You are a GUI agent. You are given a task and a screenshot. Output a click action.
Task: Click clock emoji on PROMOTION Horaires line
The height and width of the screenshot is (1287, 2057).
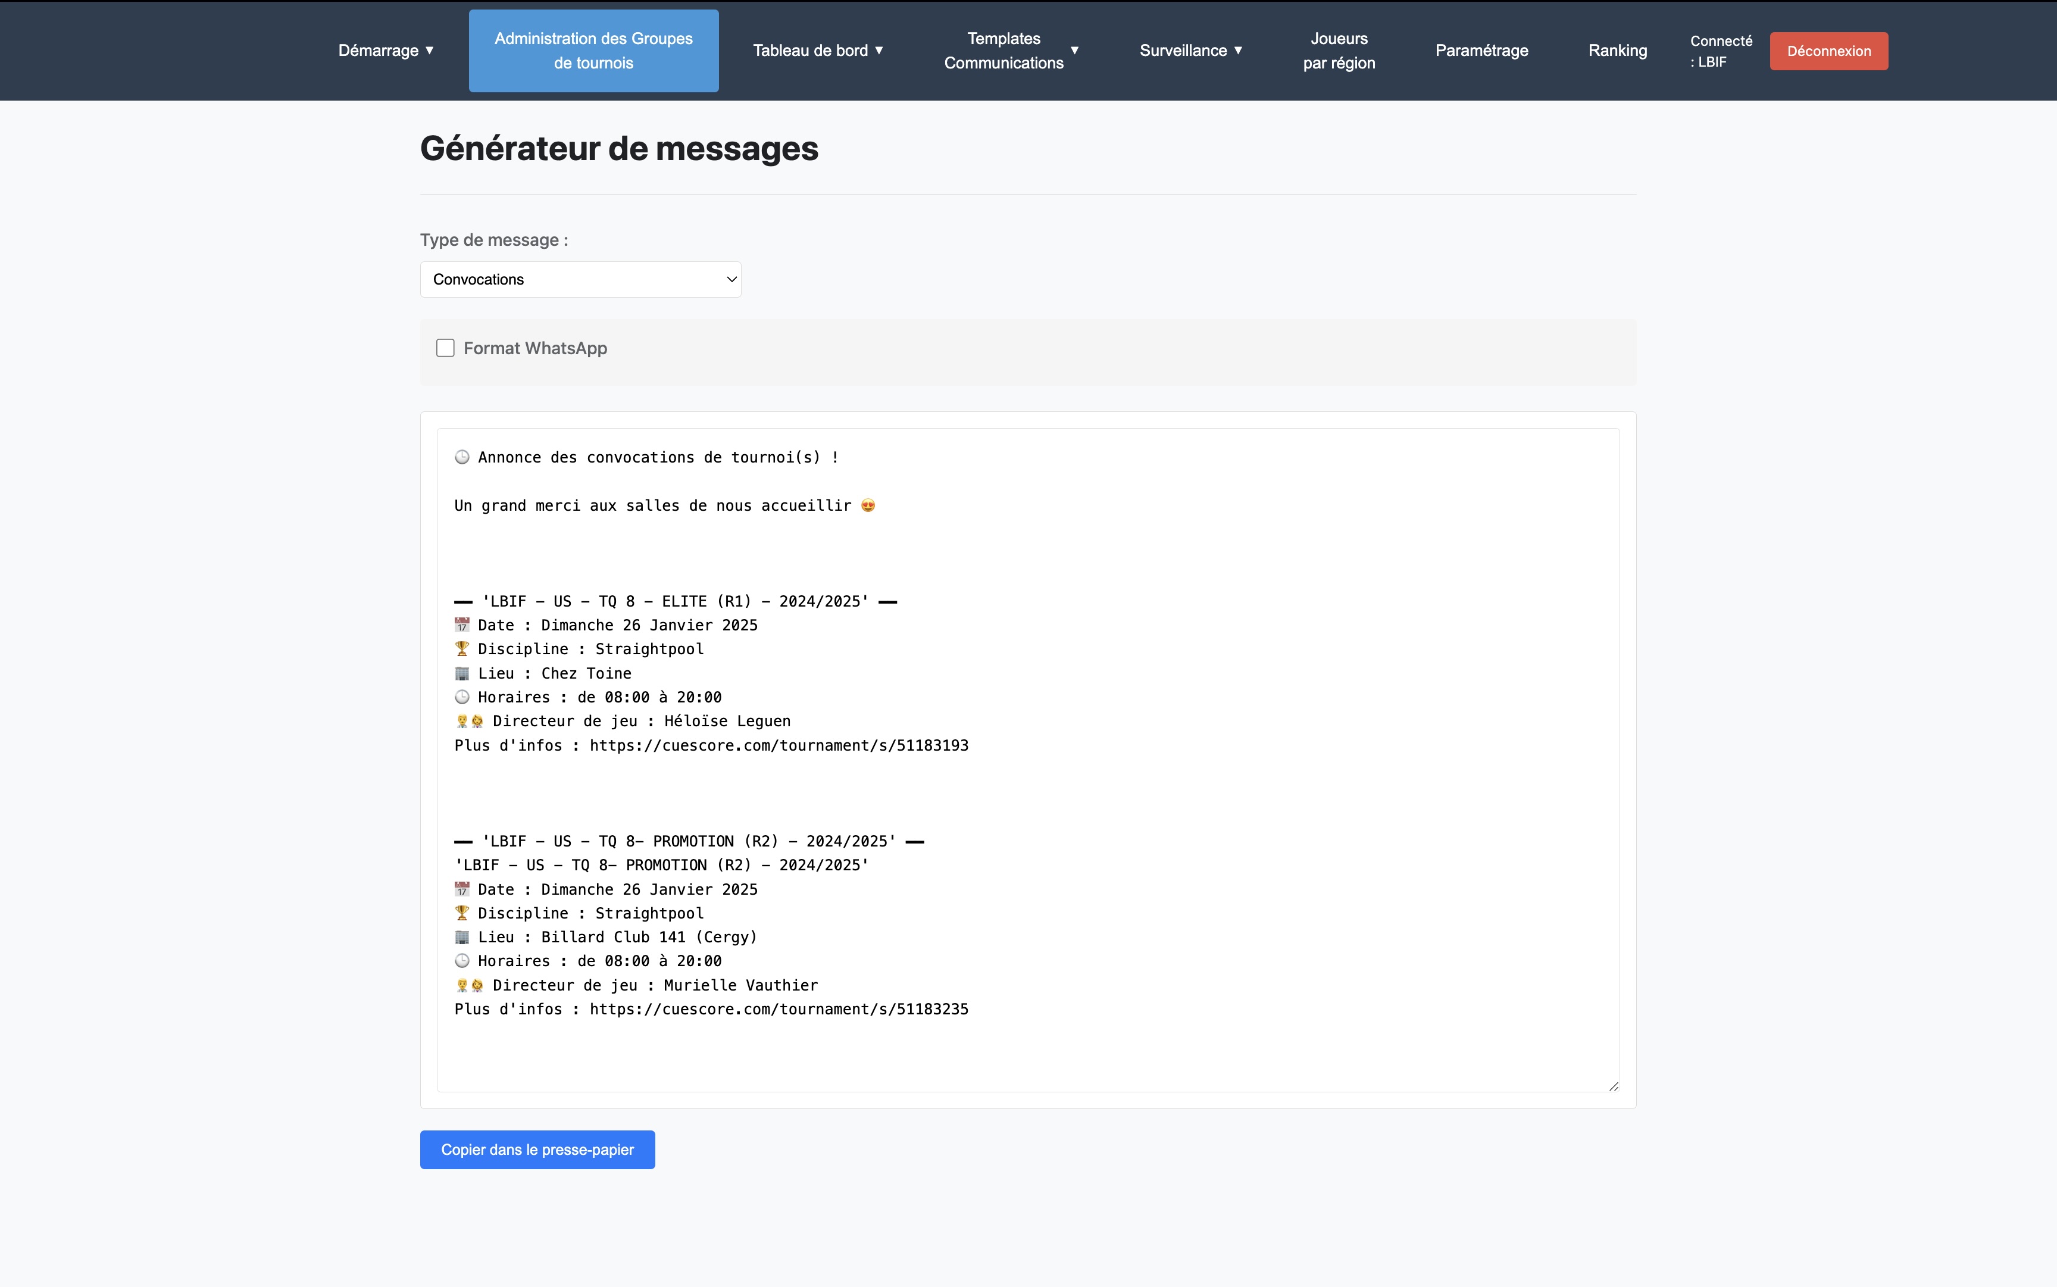462,961
